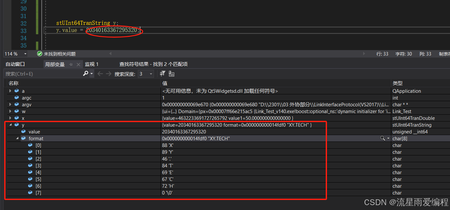
Task: Go to previous search result with left arrow
Action: point(100,74)
